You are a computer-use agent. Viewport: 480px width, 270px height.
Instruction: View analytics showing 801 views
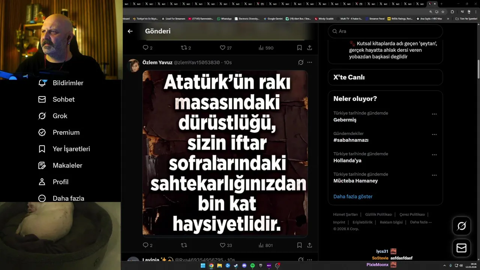265,245
